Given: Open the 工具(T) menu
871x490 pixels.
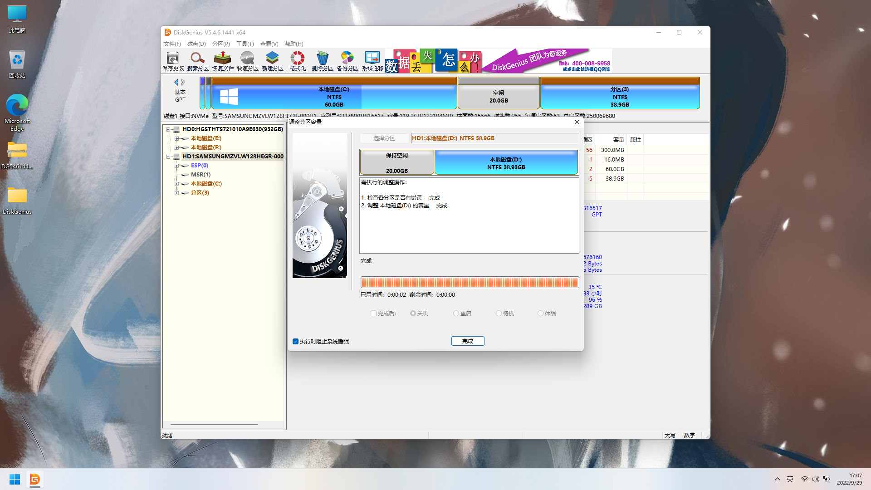Looking at the screenshot, I should click(245, 44).
